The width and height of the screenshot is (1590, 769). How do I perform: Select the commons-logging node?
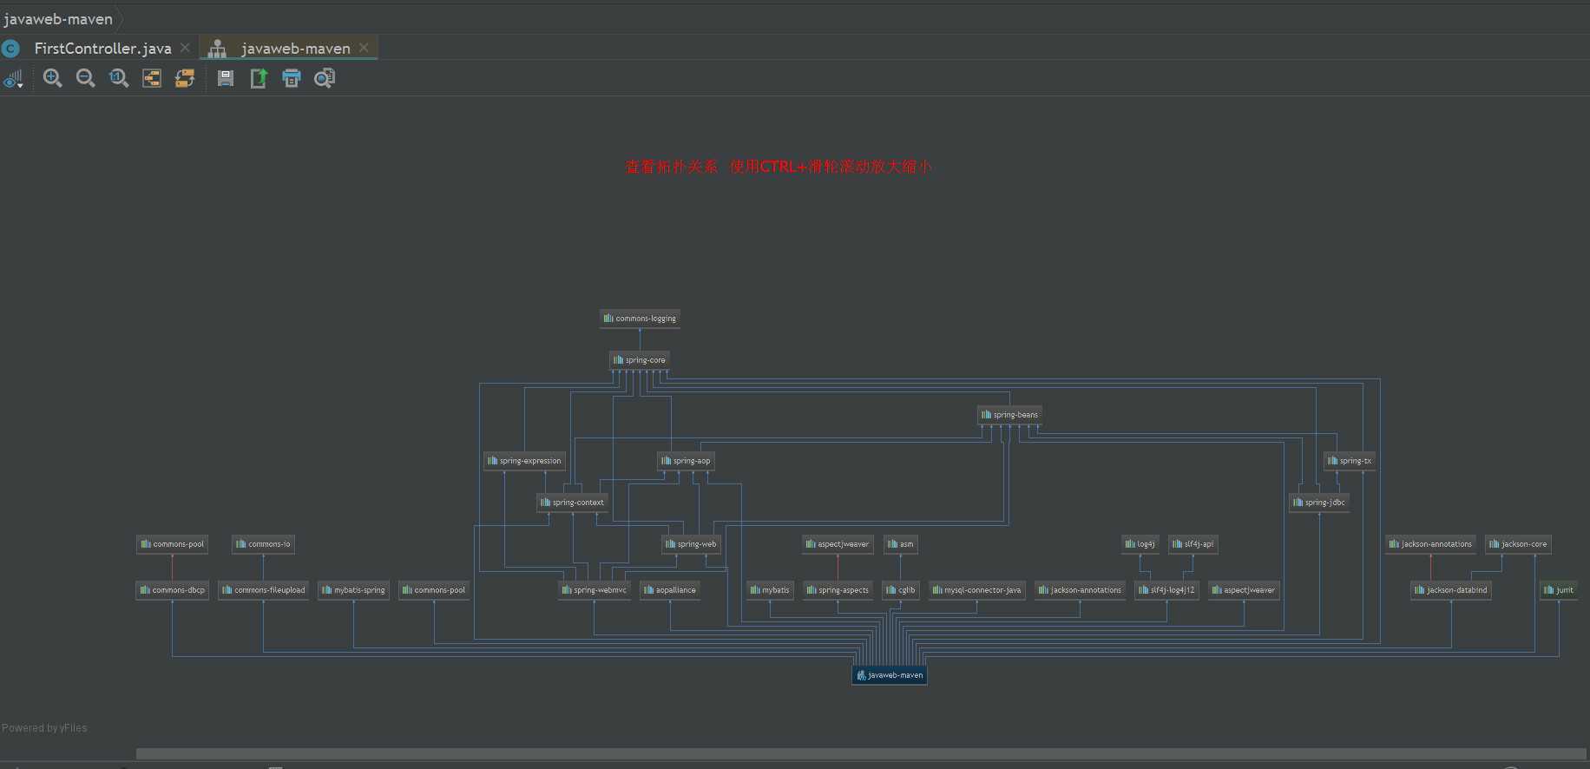[x=640, y=319]
